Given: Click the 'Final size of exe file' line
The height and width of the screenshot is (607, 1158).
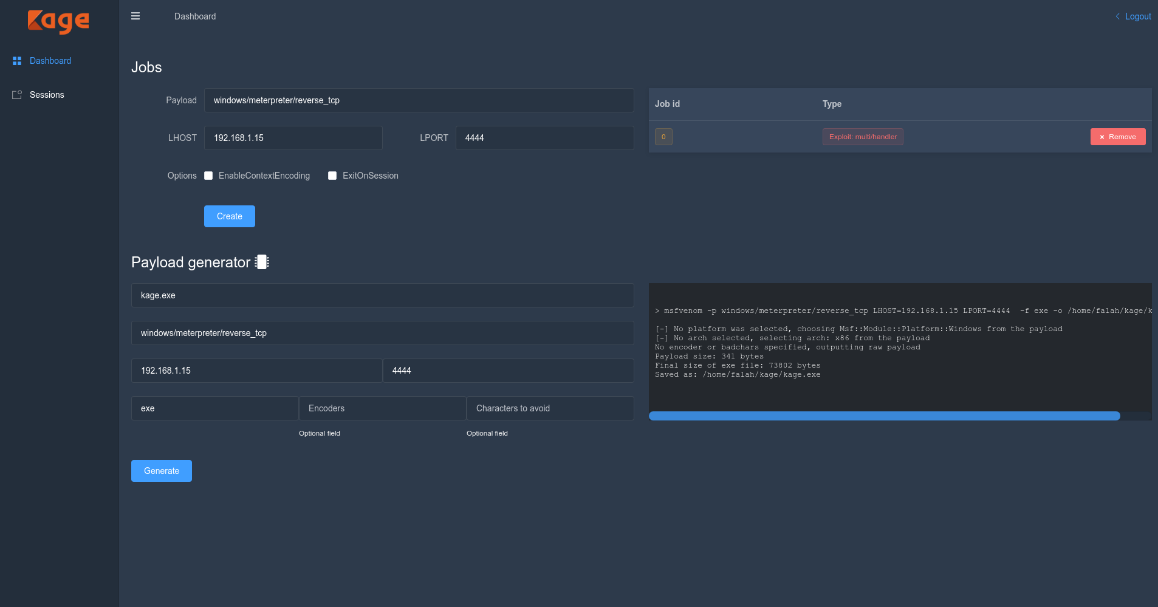Looking at the screenshot, I should pyautogui.click(x=738, y=365).
